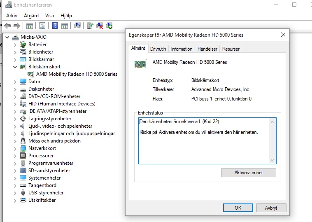Click the graphics card icon in properties dialog
This screenshot has width=312, height=222.
[x=140, y=64]
